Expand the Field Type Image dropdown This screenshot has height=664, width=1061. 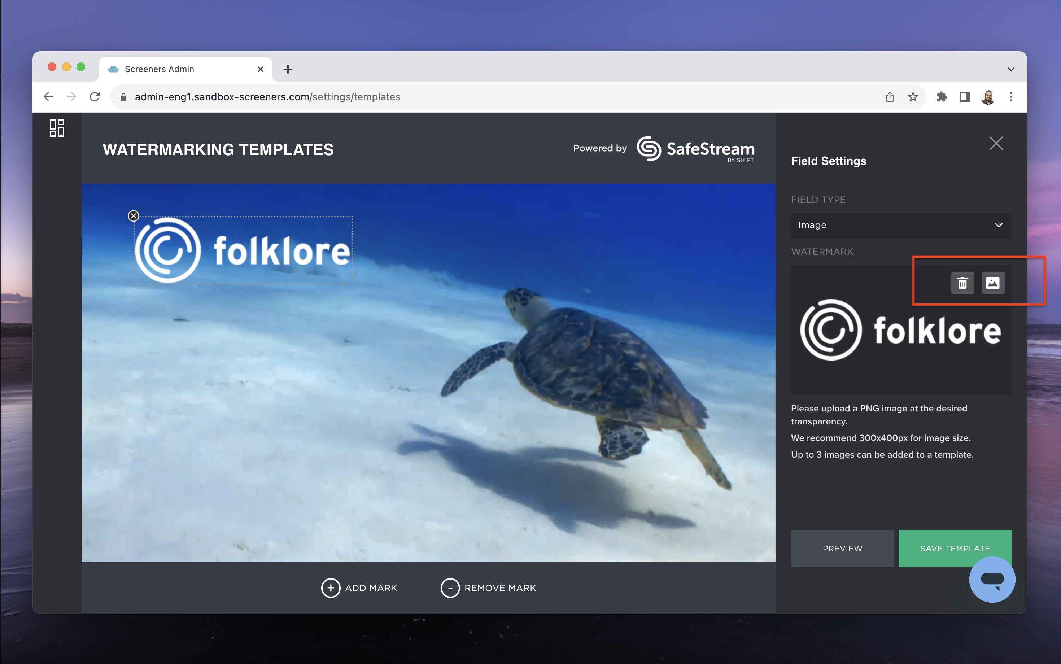901,225
